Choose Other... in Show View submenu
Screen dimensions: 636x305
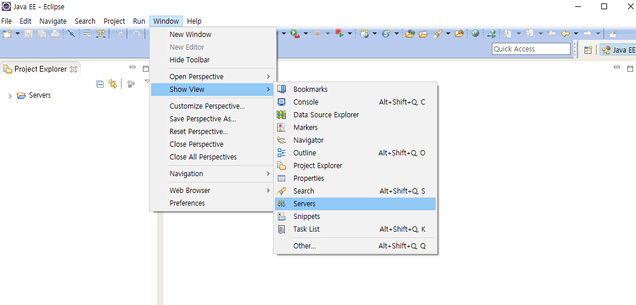click(x=355, y=246)
